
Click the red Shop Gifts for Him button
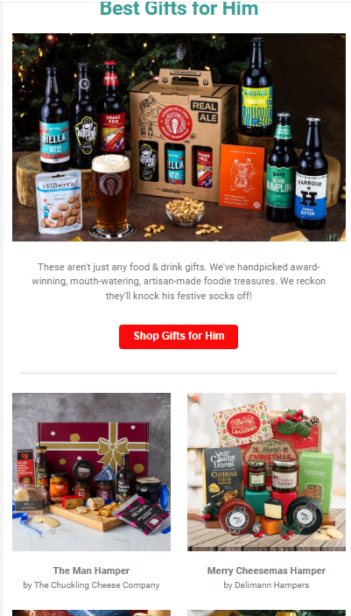tap(179, 336)
